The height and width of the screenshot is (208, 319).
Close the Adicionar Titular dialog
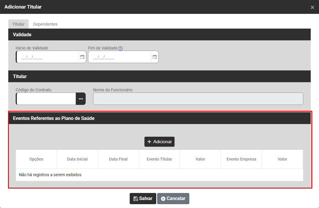312,7
